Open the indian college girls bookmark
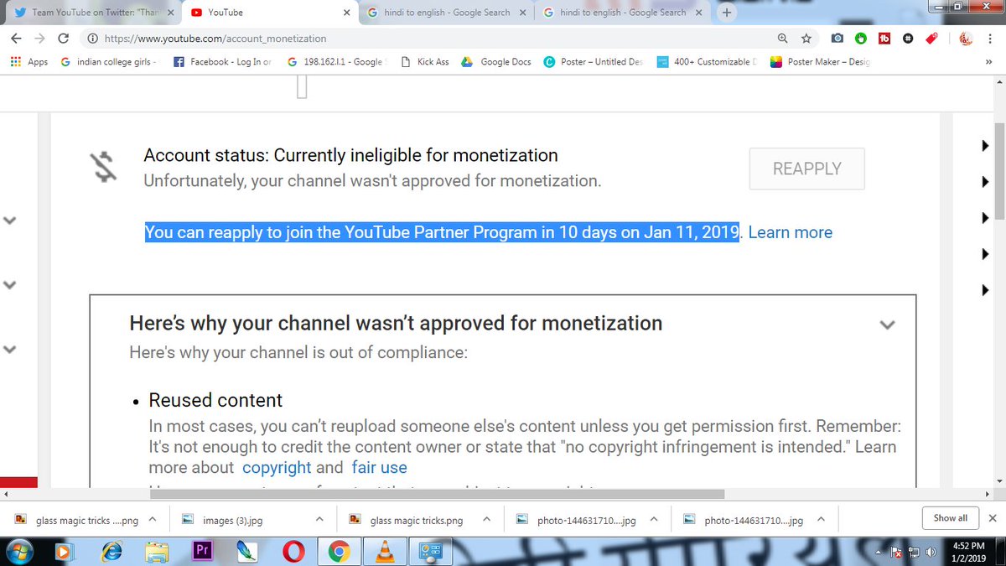Screen dimensions: 1006x566 [109, 61]
